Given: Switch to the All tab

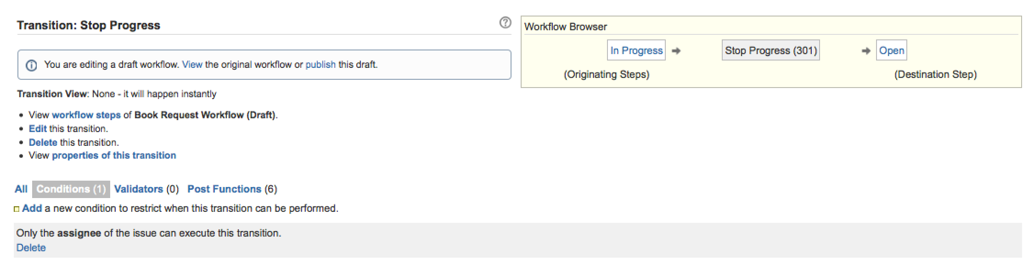Looking at the screenshot, I should point(21,189).
